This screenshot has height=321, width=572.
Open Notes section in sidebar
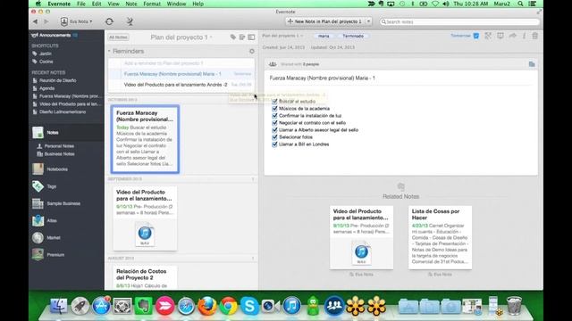[66, 133]
